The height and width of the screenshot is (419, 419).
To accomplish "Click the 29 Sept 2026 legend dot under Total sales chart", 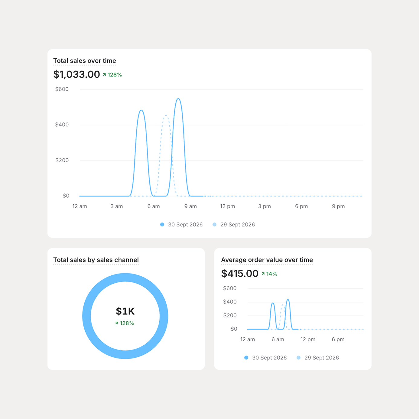I will [214, 225].
